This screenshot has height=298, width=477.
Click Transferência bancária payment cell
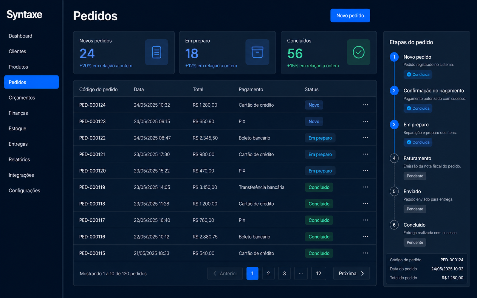261,187
